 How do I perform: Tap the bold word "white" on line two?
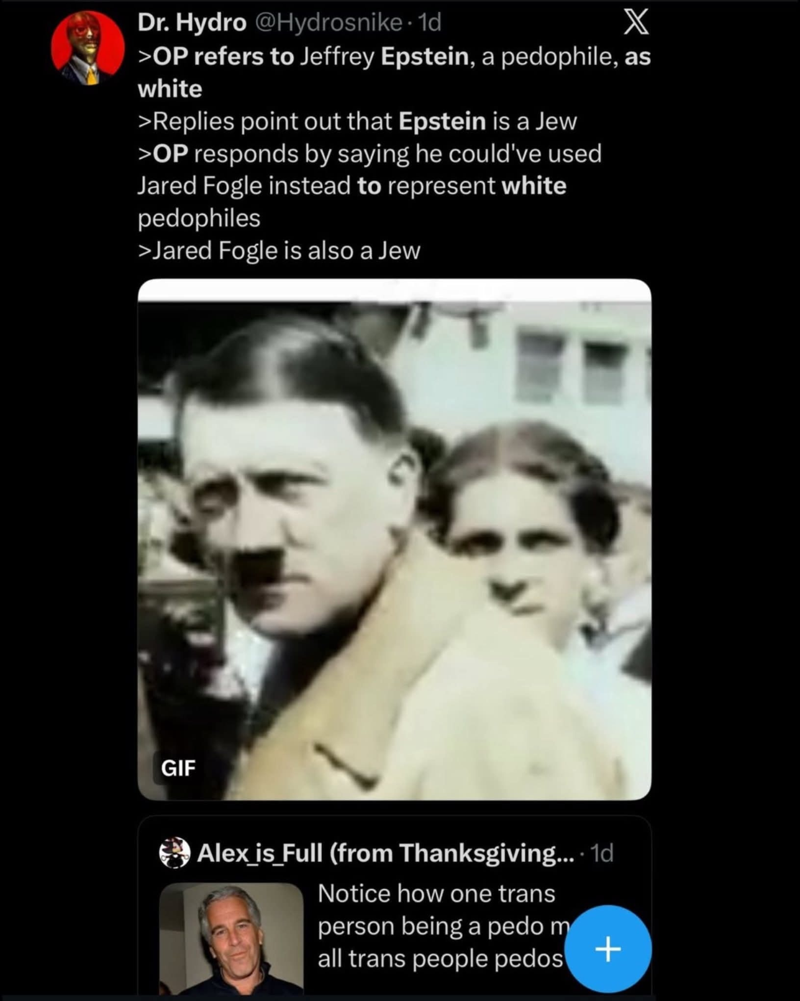pyautogui.click(x=170, y=89)
